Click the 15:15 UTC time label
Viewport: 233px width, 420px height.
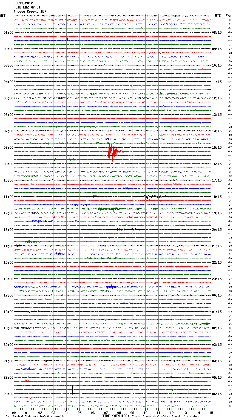coord(217,148)
